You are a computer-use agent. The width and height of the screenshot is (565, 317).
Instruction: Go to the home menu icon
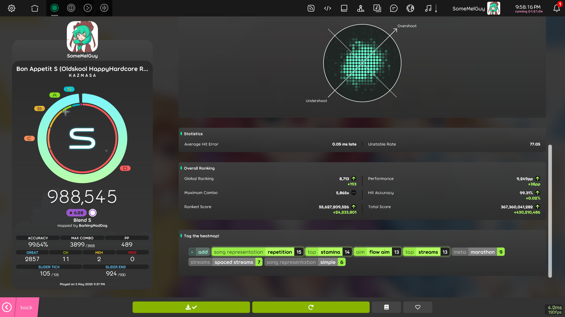pyautogui.click(x=35, y=8)
